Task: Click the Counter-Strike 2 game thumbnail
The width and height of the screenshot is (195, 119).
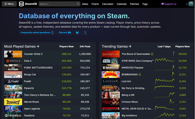Action: point(13,54)
